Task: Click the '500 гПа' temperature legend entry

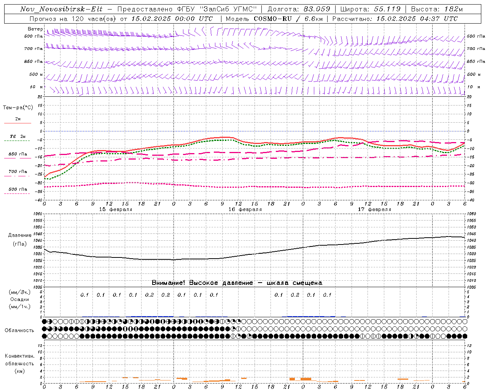Action: pyautogui.click(x=18, y=189)
